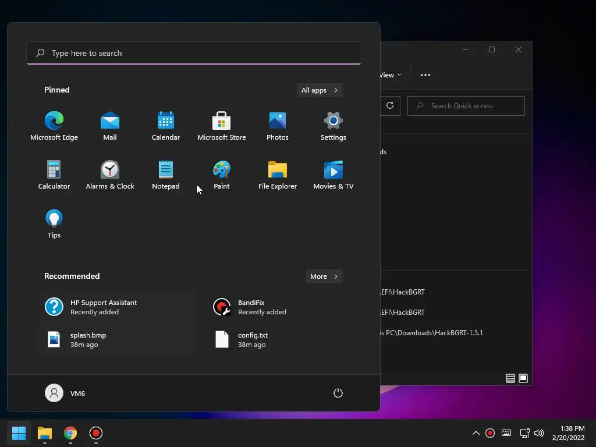596x447 pixels.
Task: Click the power button icon
Action: pos(338,393)
